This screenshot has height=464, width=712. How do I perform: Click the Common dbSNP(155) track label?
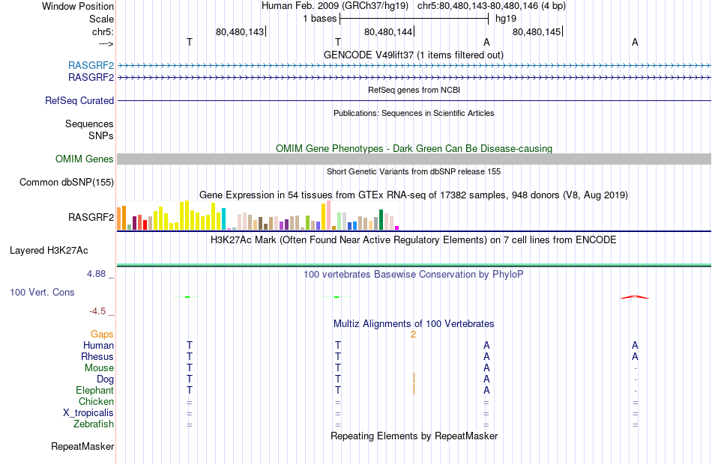click(67, 183)
